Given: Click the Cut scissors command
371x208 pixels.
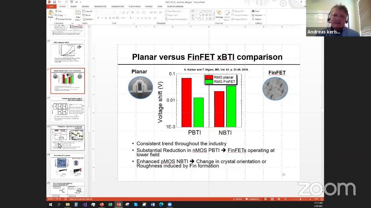Looking at the screenshot, I should coord(58,11).
